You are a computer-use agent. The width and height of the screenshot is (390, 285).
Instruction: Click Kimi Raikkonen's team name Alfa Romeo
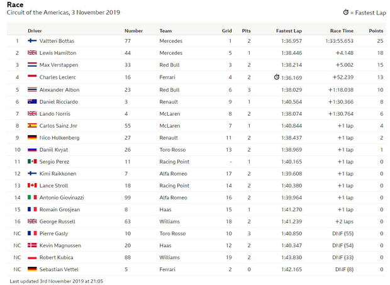click(x=174, y=174)
